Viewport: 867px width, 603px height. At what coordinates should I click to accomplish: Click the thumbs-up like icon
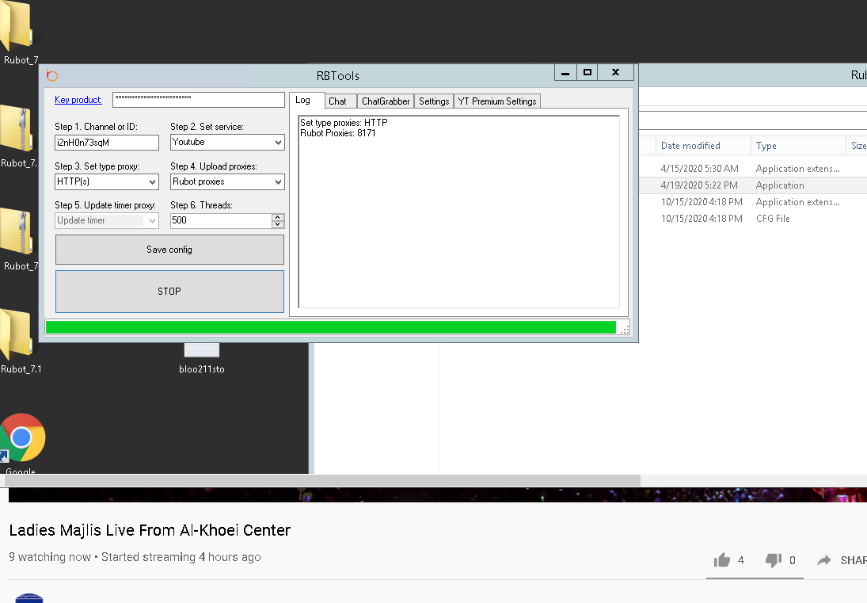pos(721,560)
